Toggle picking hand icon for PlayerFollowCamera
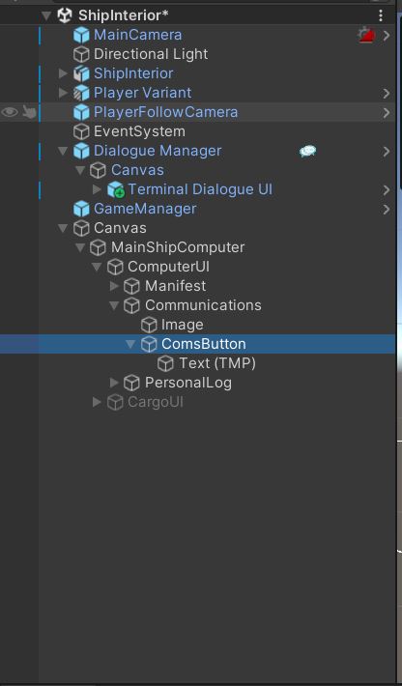 (x=29, y=112)
